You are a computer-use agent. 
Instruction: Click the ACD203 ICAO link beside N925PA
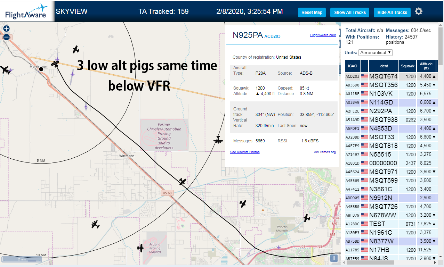(x=273, y=36)
